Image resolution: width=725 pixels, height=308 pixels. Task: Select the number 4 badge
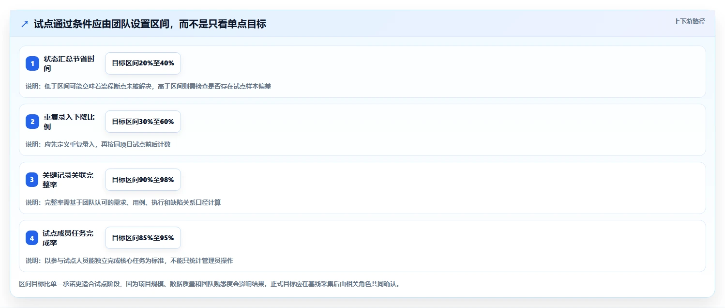[x=32, y=238]
